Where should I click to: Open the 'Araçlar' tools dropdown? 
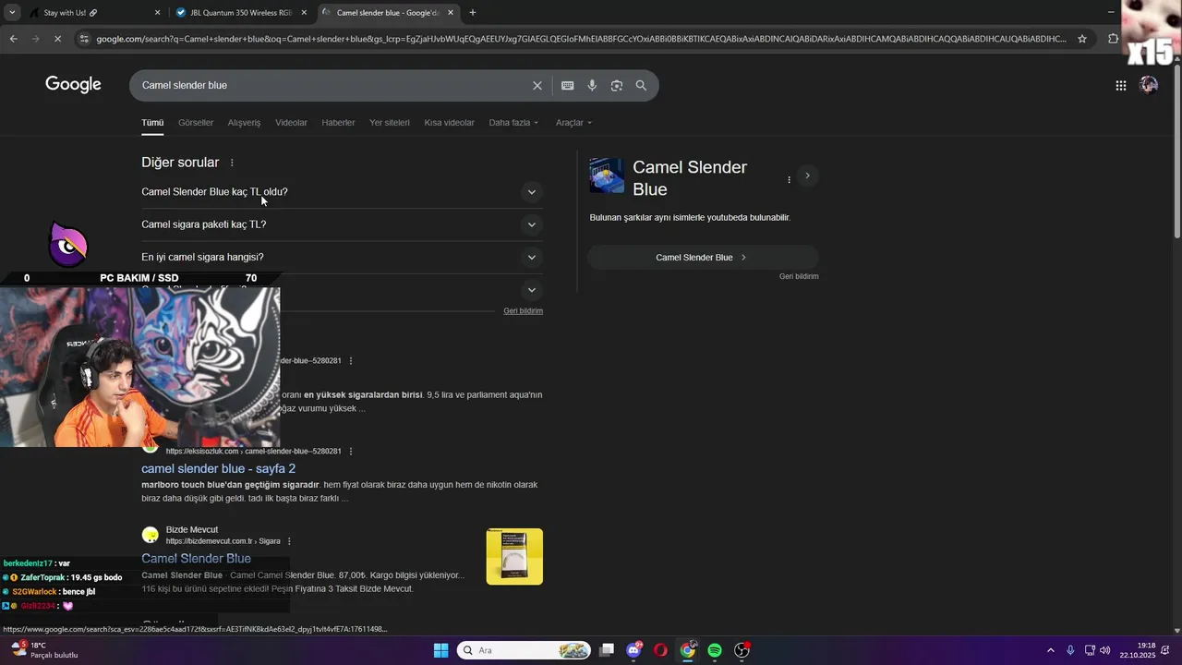click(573, 122)
